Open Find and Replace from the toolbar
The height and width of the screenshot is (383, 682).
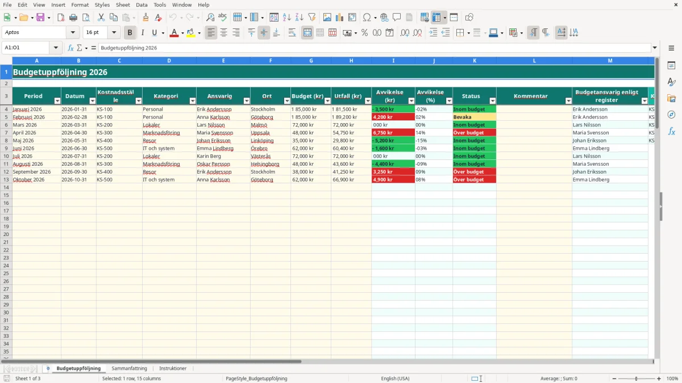tap(210, 18)
